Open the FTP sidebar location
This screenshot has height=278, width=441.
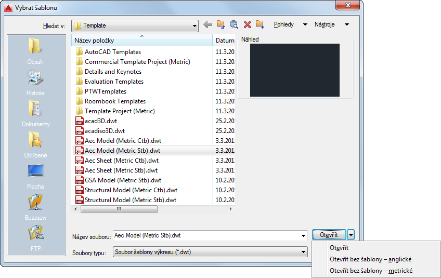click(35, 239)
